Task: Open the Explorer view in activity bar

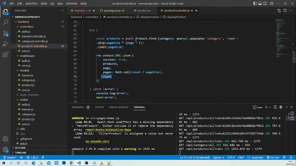Action: (x=5, y=12)
